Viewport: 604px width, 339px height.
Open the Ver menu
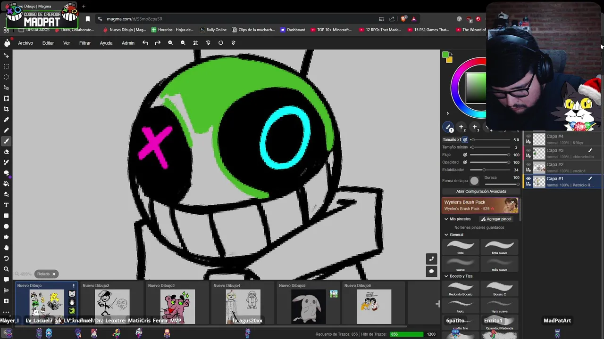(67, 43)
